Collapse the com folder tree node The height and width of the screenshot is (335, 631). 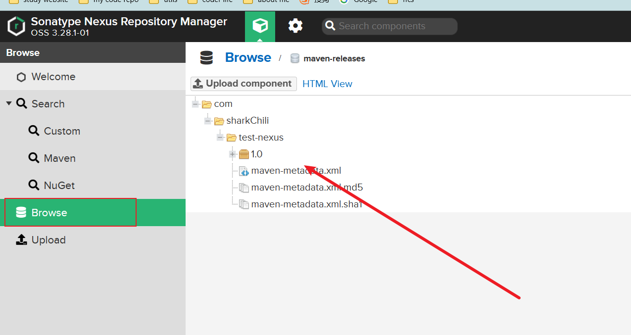pos(196,104)
